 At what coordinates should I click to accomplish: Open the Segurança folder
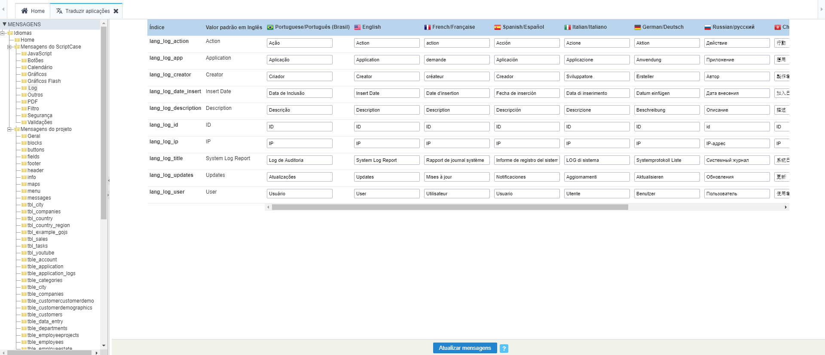click(x=40, y=115)
